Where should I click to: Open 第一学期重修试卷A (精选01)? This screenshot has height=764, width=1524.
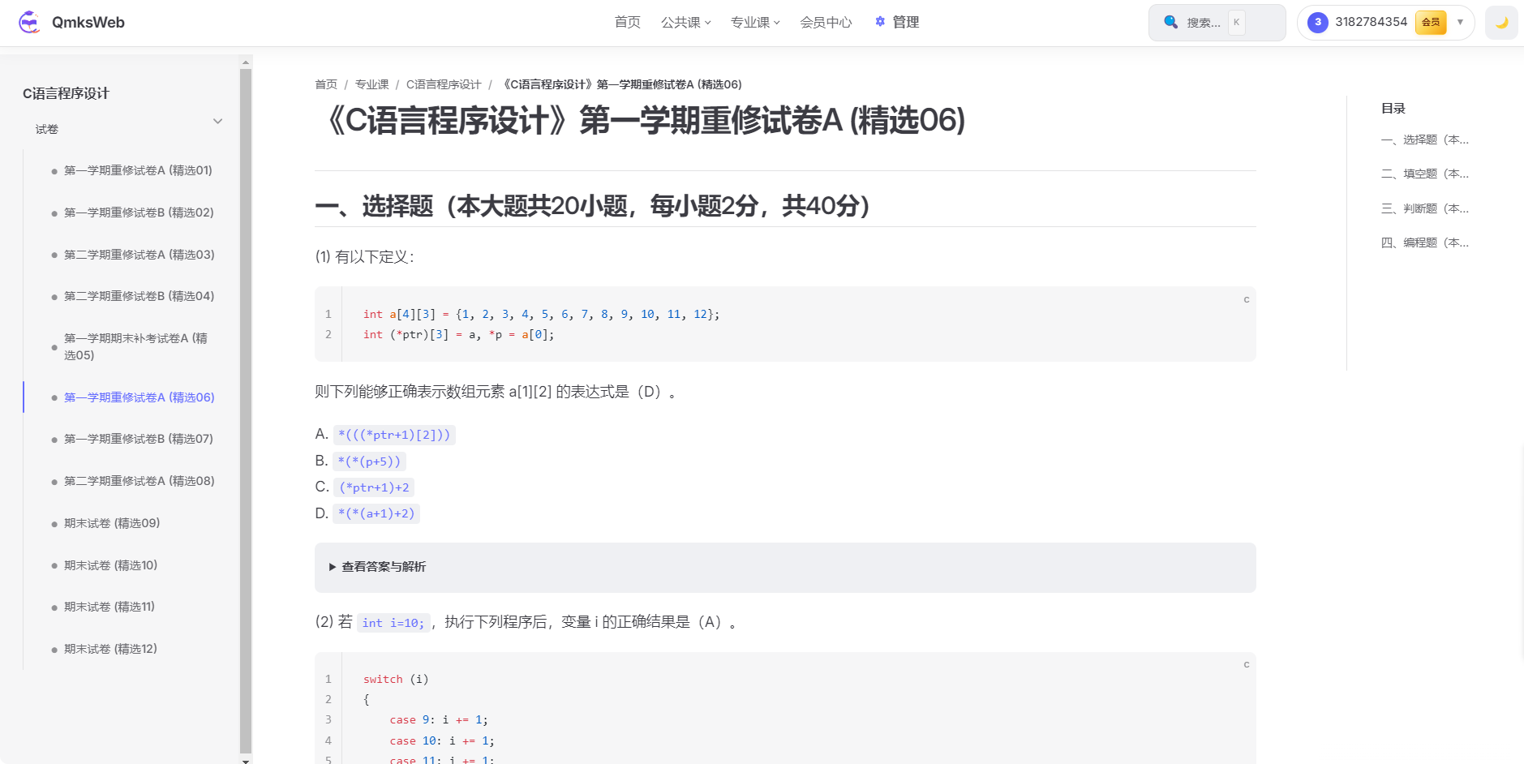pyautogui.click(x=138, y=170)
